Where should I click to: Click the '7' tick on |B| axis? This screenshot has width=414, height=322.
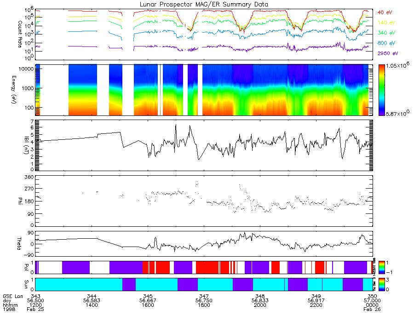click(x=32, y=122)
